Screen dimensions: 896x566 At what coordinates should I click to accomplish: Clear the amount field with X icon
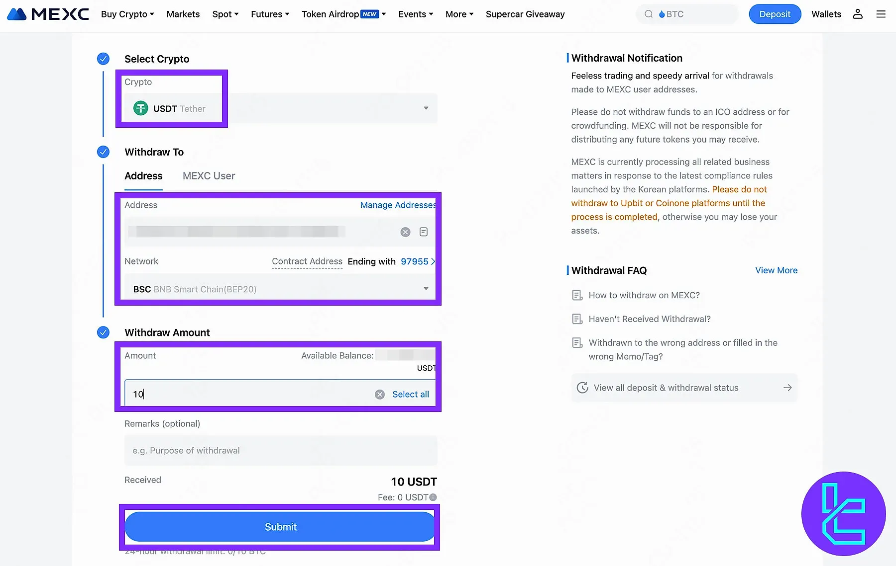click(380, 395)
